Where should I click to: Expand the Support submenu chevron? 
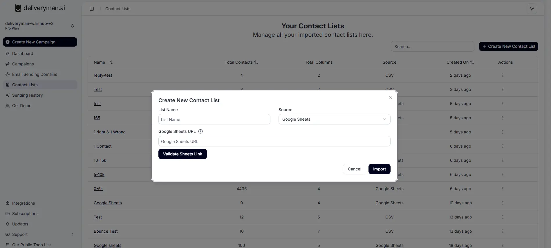point(72,234)
